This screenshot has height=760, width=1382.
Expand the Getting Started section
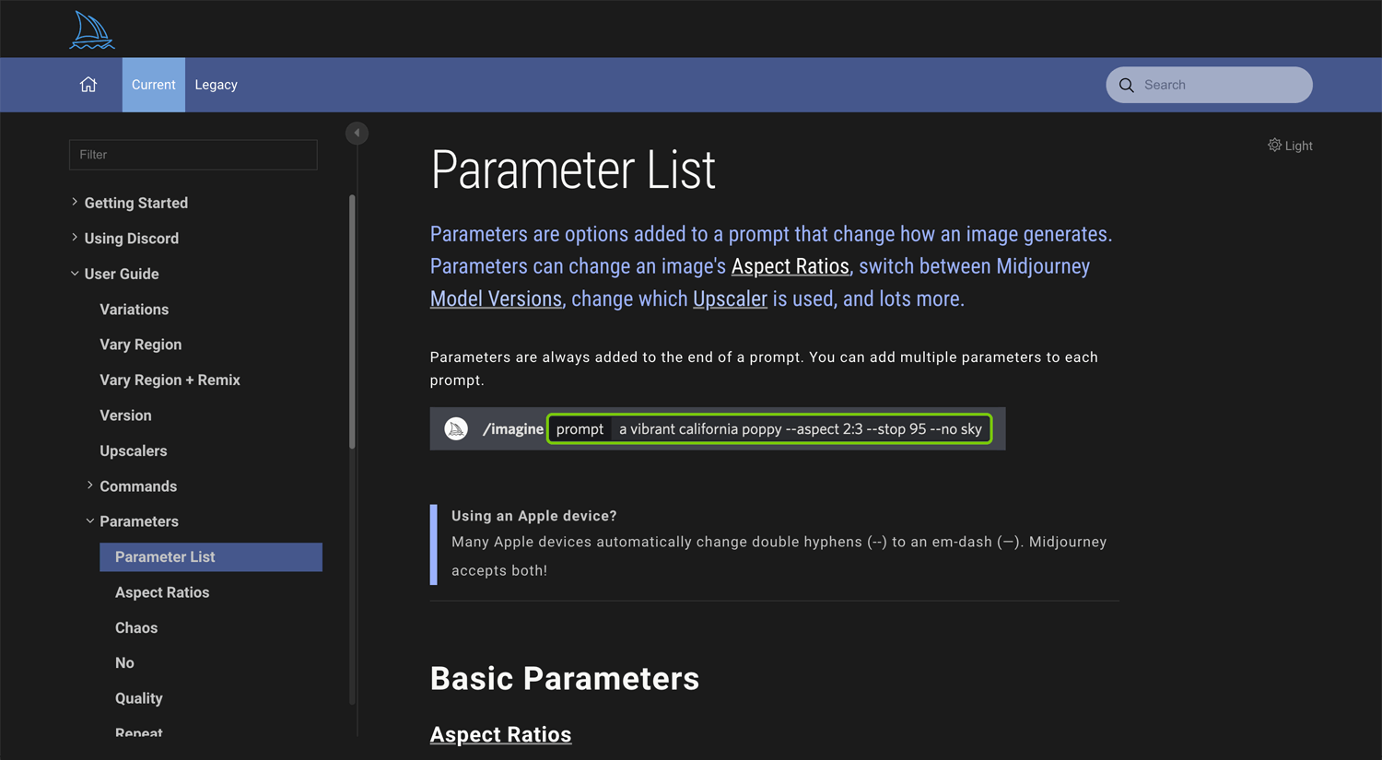(75, 202)
